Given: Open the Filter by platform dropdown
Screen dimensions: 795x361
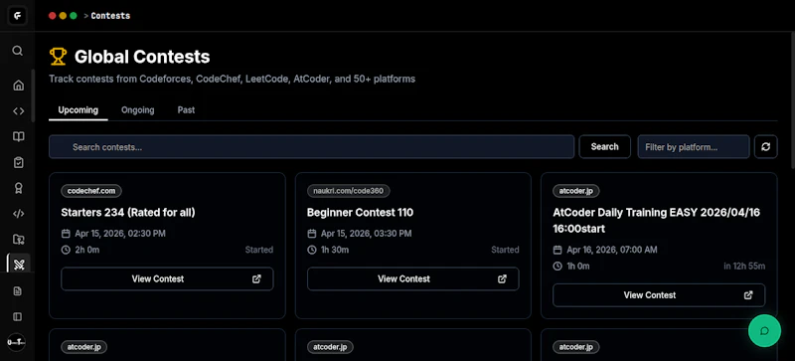Looking at the screenshot, I should [x=693, y=147].
